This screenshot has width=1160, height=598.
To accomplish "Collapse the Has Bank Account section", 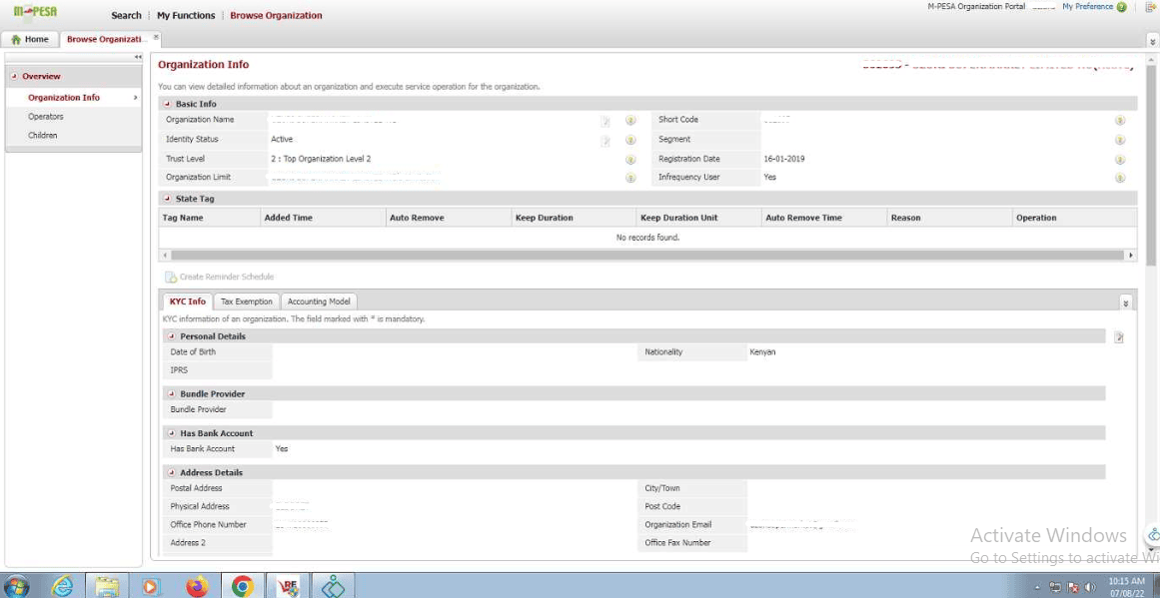I will pyautogui.click(x=172, y=433).
